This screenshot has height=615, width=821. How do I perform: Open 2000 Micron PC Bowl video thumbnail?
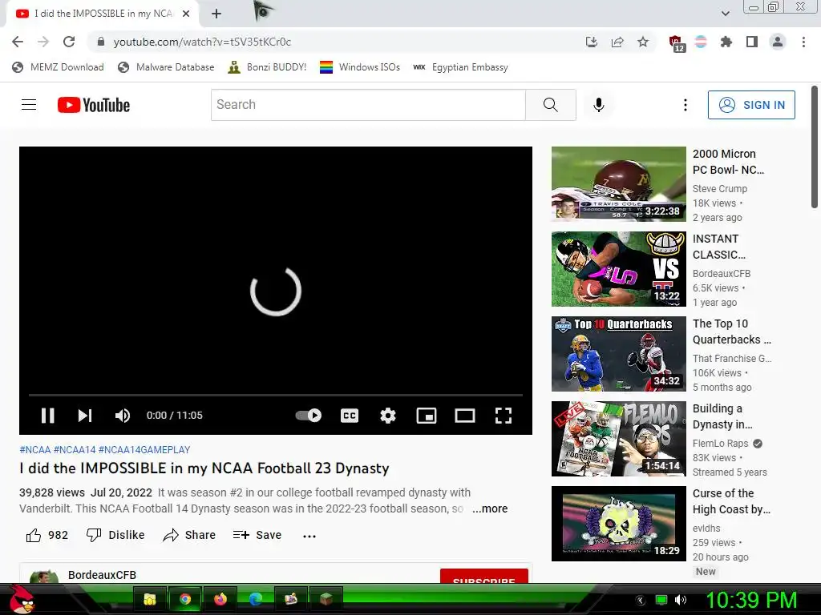coord(618,184)
